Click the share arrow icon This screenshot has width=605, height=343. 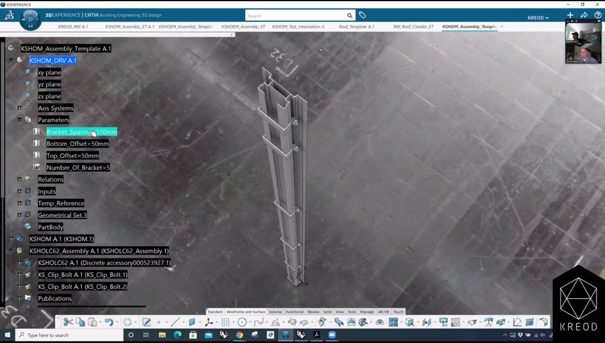point(584,15)
